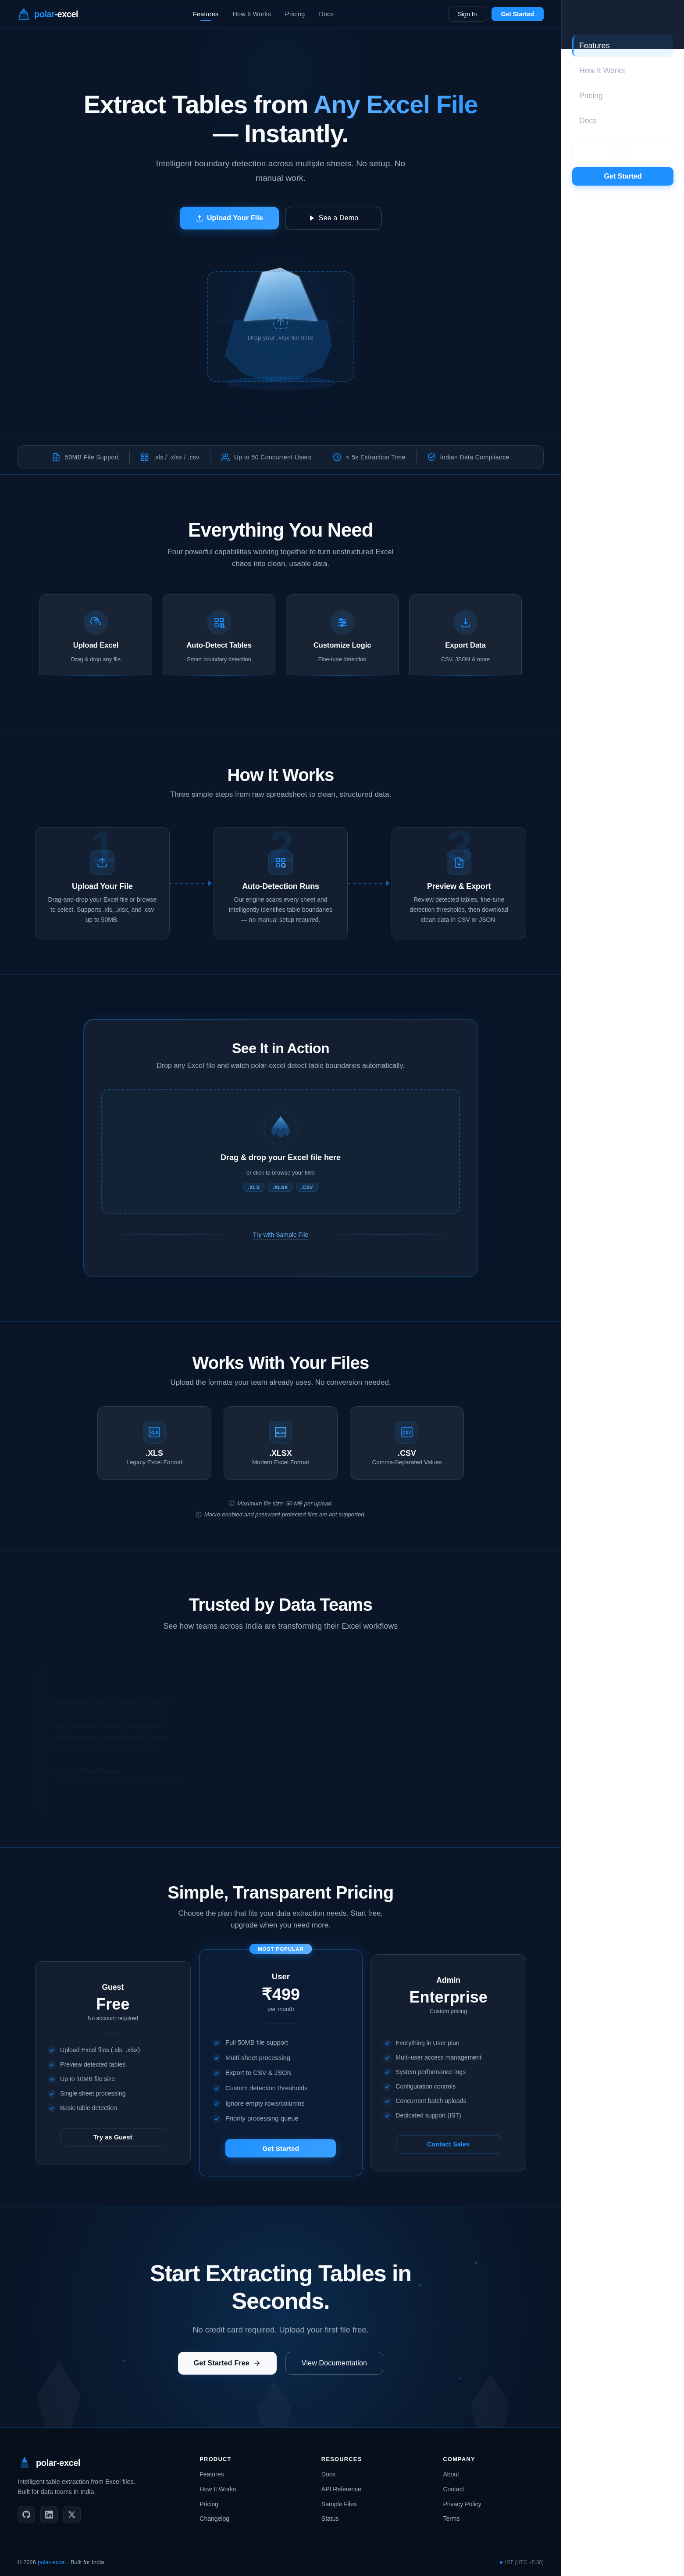Click polar-excel link in copyright line
The width and height of the screenshot is (684, 2576).
coord(52,2562)
